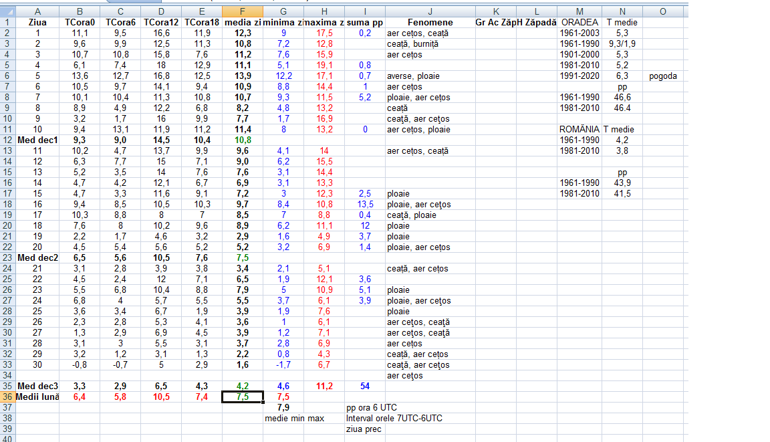Click the 'Medii lună' cell
770x442 pixels.
coord(37,397)
